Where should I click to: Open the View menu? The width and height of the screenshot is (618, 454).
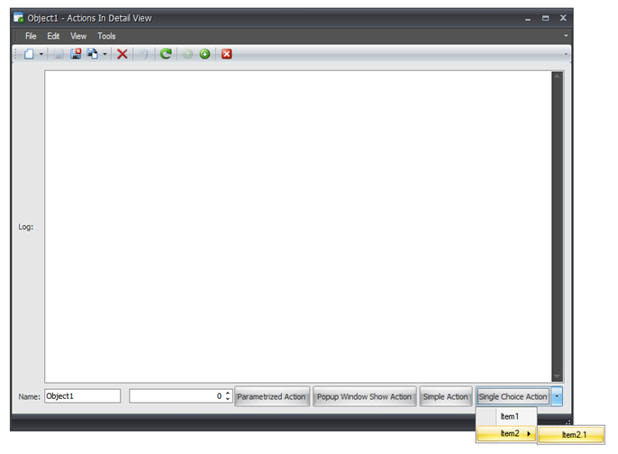(x=78, y=36)
